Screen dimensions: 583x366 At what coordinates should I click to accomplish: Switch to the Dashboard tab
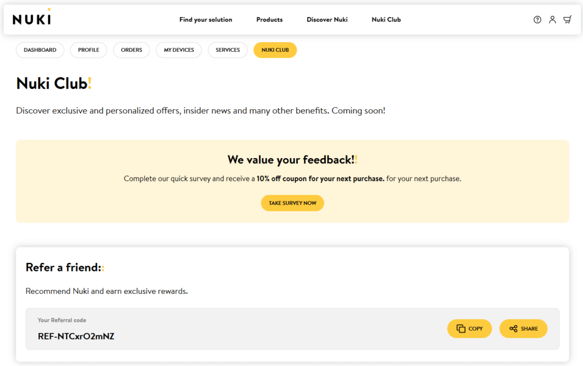[x=40, y=50]
